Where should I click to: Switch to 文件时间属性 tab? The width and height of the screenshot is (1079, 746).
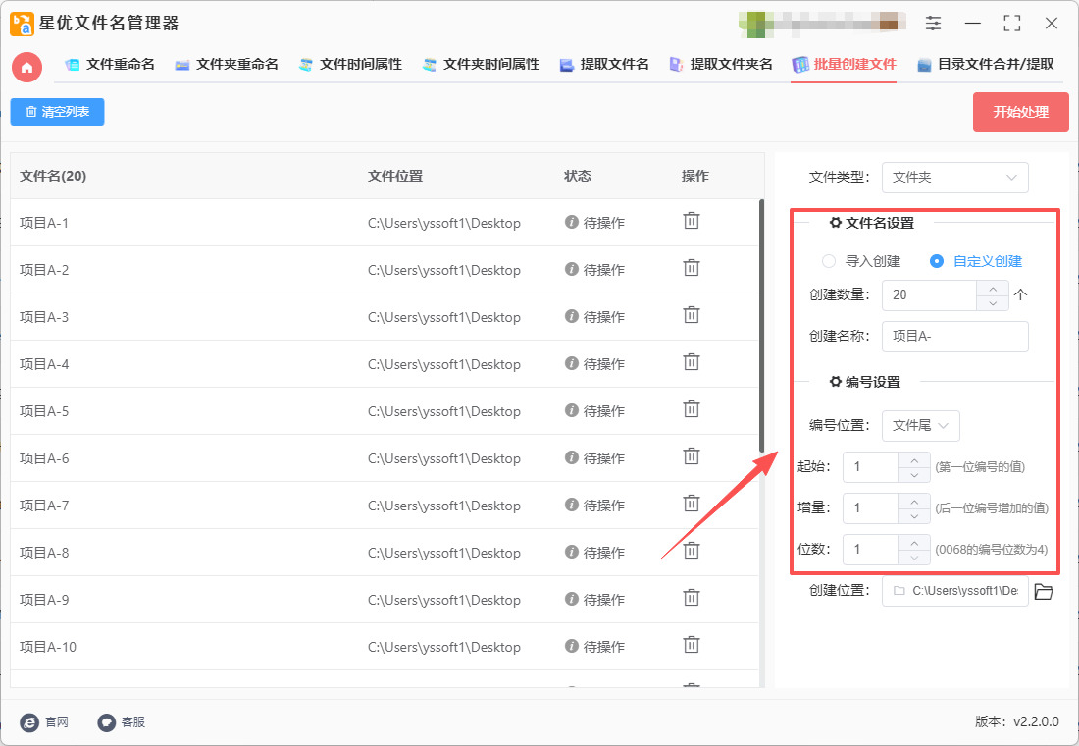tap(350, 65)
